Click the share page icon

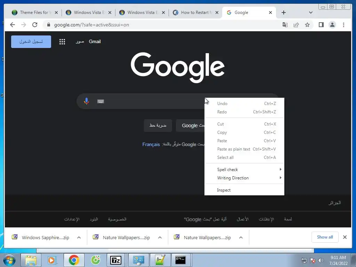click(x=296, y=25)
